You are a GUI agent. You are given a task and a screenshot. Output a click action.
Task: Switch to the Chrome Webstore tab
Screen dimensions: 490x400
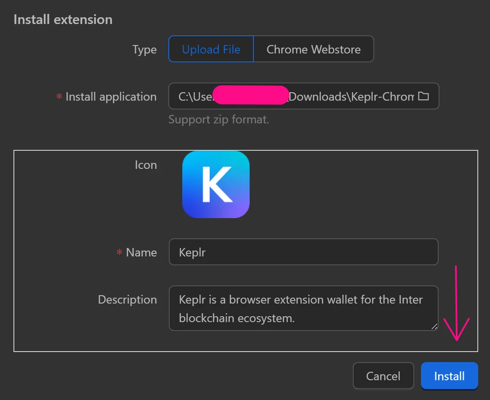314,49
